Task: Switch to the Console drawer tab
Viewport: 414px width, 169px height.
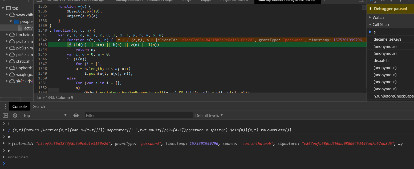Action: (x=20, y=106)
